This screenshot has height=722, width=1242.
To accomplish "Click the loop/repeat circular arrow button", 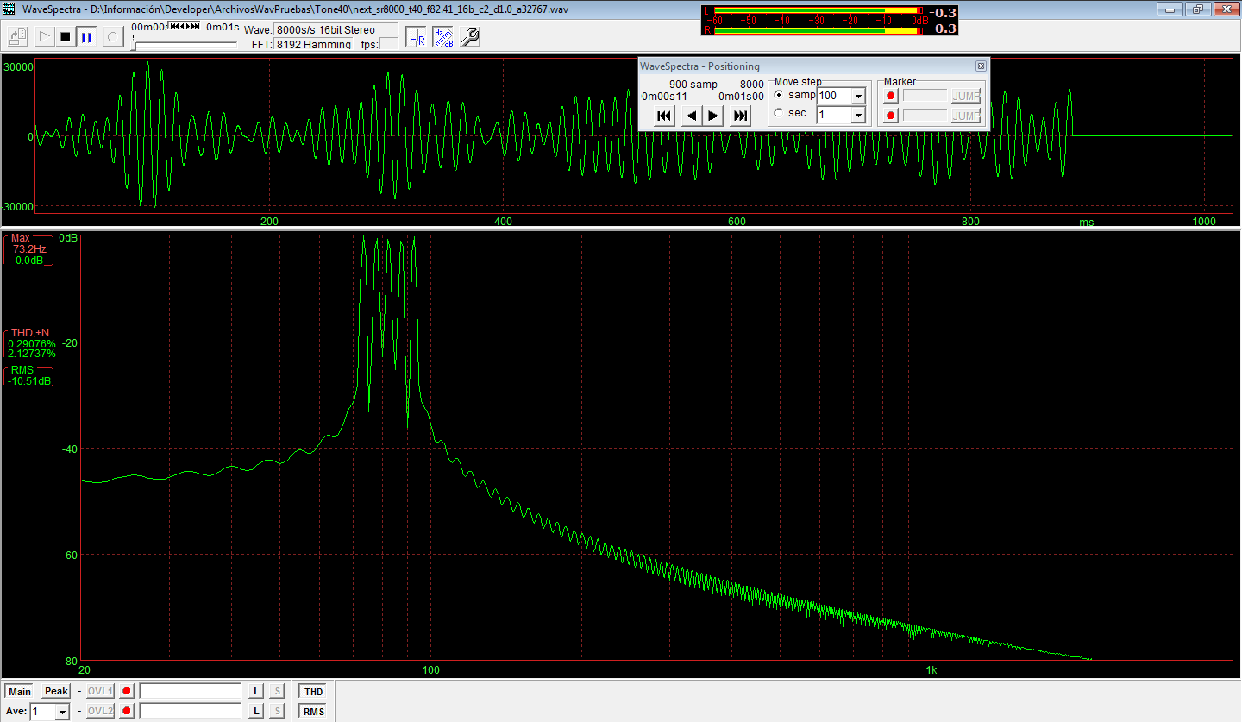I will pos(112,36).
